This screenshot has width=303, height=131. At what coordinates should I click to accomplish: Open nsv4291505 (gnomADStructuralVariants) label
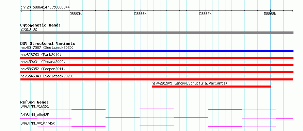189,83
